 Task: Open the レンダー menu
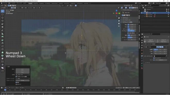(13, 3)
